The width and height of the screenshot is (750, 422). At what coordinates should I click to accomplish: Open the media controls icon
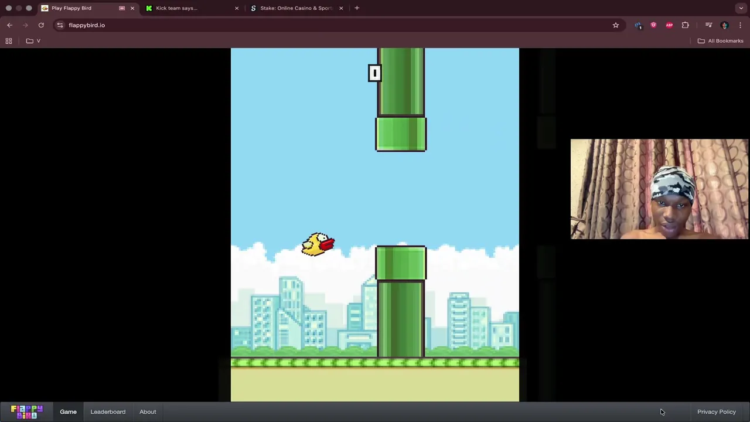tap(708, 25)
